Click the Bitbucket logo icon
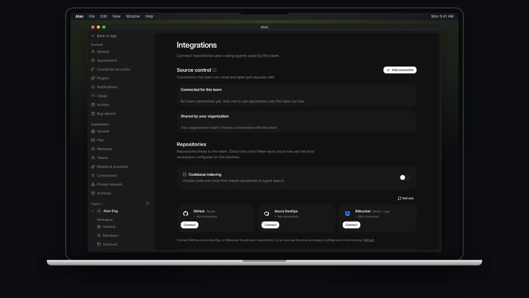Image resolution: width=529 pixels, height=298 pixels. pos(347,214)
